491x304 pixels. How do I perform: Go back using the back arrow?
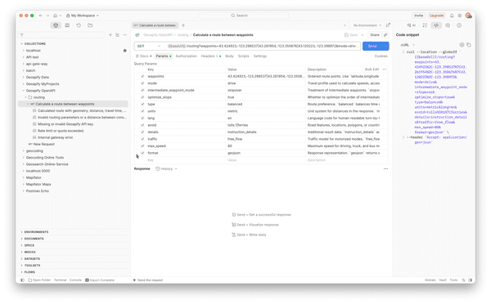[x=41, y=16]
